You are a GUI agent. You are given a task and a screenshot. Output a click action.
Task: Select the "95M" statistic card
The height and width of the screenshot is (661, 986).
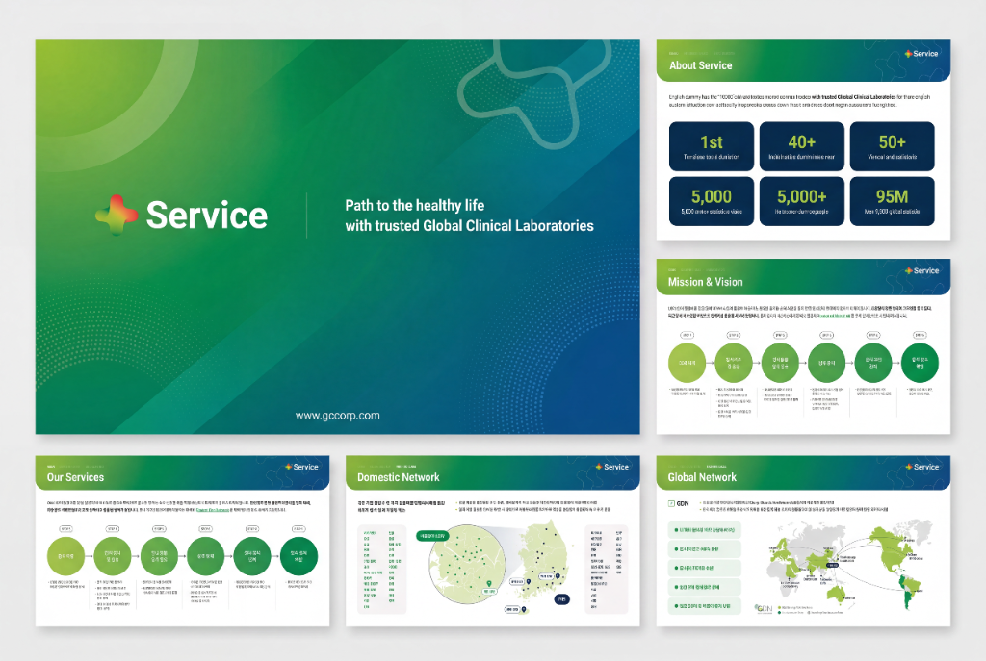point(892,201)
